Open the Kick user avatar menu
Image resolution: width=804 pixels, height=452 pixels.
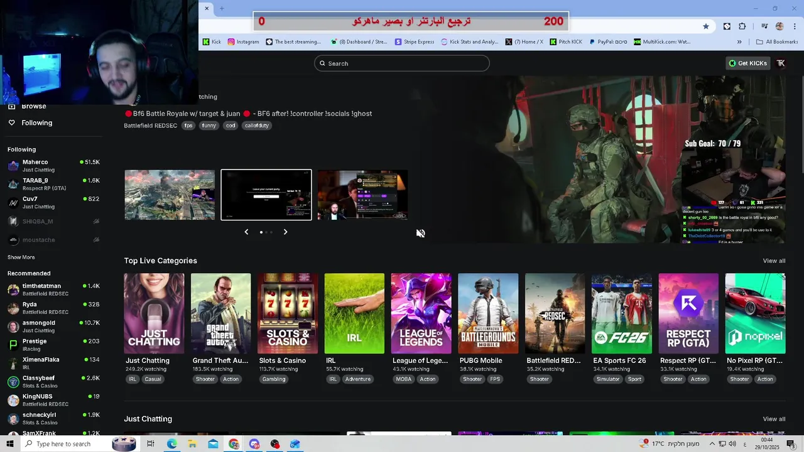click(781, 63)
